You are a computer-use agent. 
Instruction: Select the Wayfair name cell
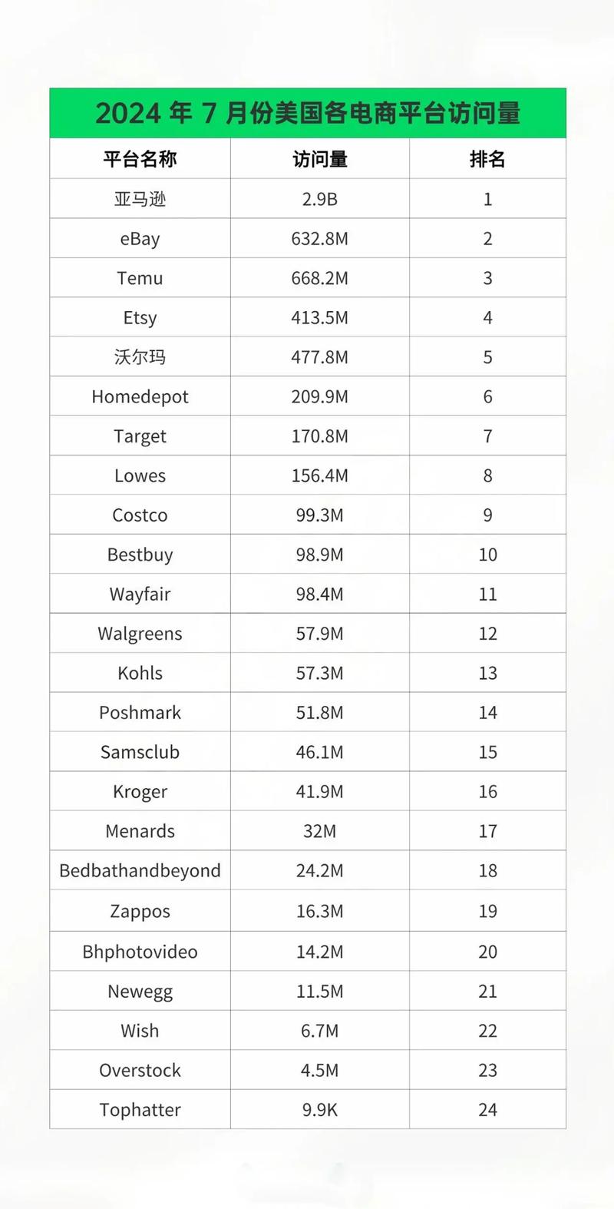click(140, 595)
